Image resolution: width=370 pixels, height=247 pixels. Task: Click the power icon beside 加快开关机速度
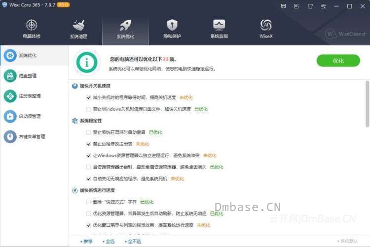pyautogui.click(x=75, y=86)
